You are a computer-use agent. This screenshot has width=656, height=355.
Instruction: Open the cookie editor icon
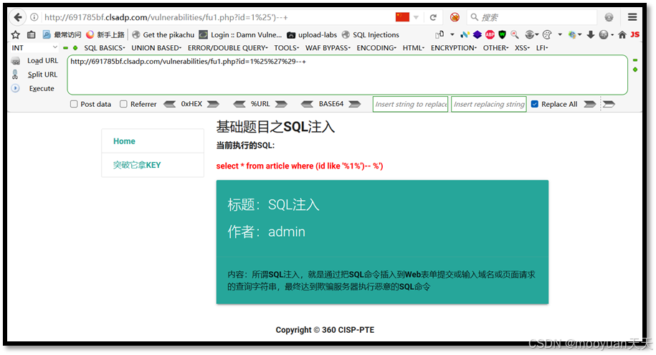click(547, 34)
